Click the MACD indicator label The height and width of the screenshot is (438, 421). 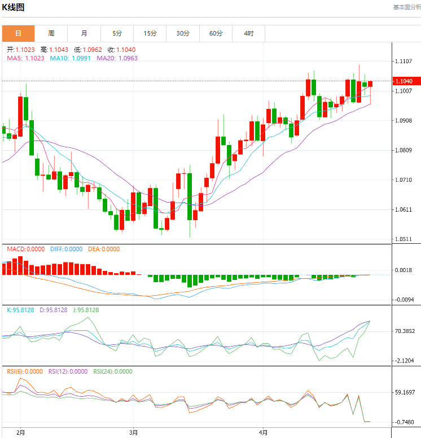pos(25,249)
